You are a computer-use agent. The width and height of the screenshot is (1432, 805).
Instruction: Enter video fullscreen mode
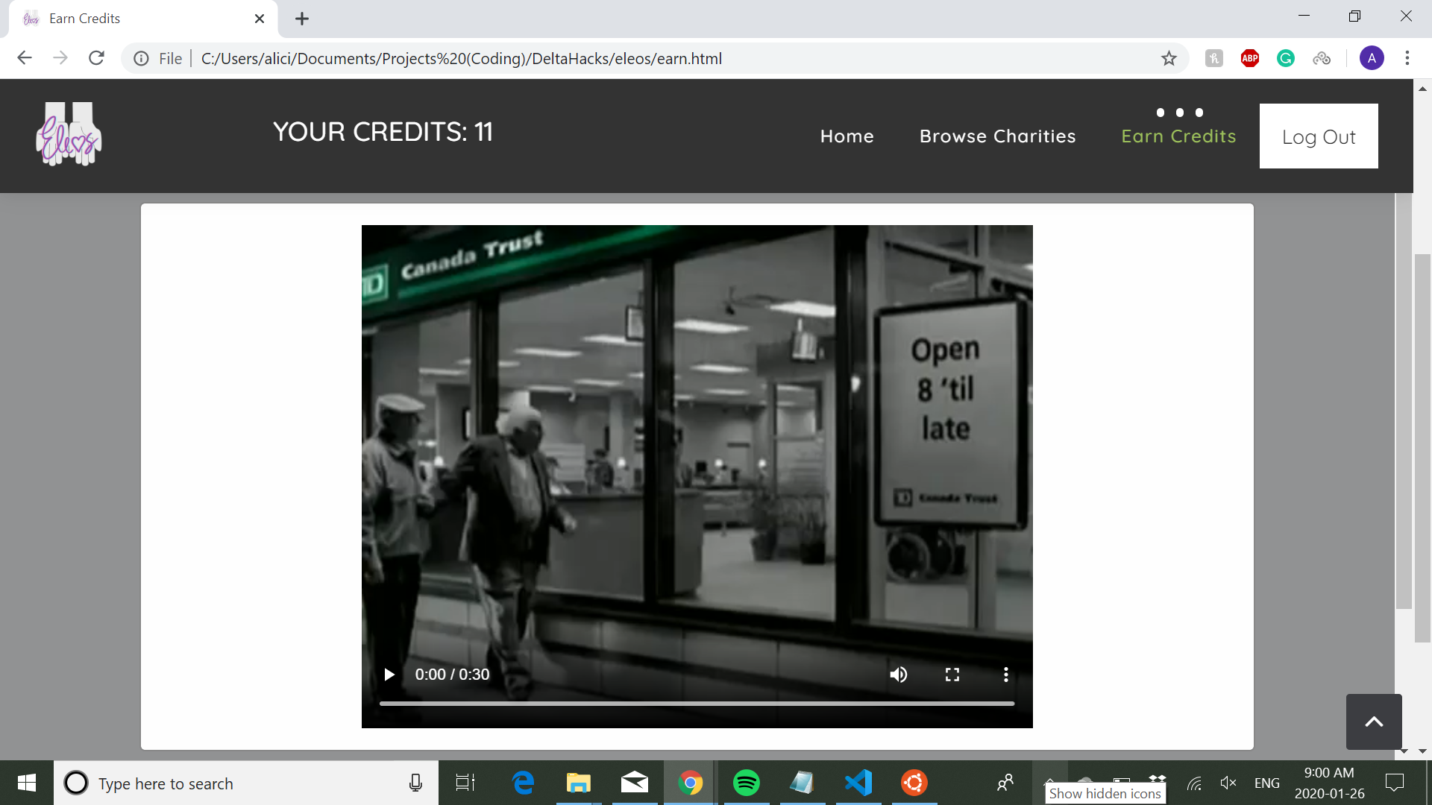pos(952,675)
